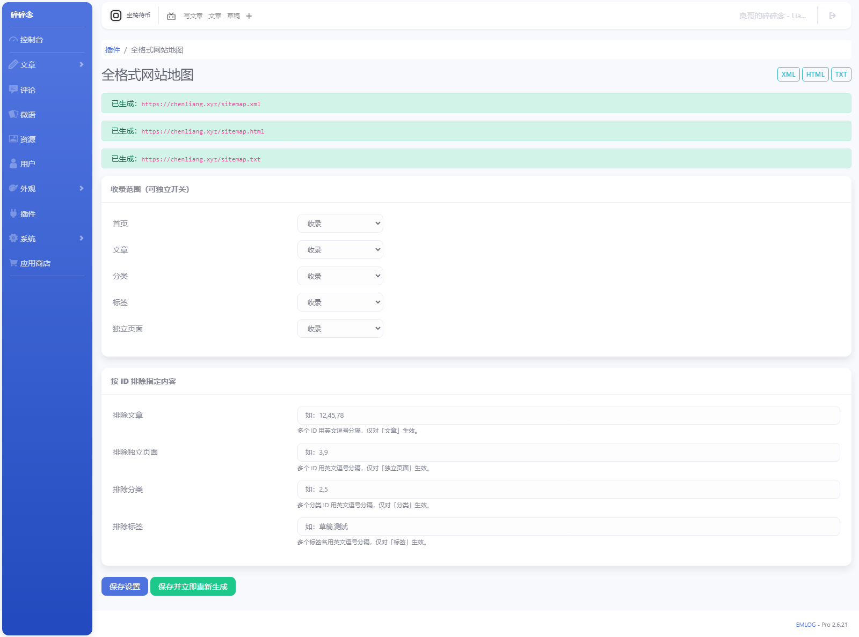Viewport: 859px width, 637px height.
Task: Click the 文章 link in top bar
Action: [215, 16]
